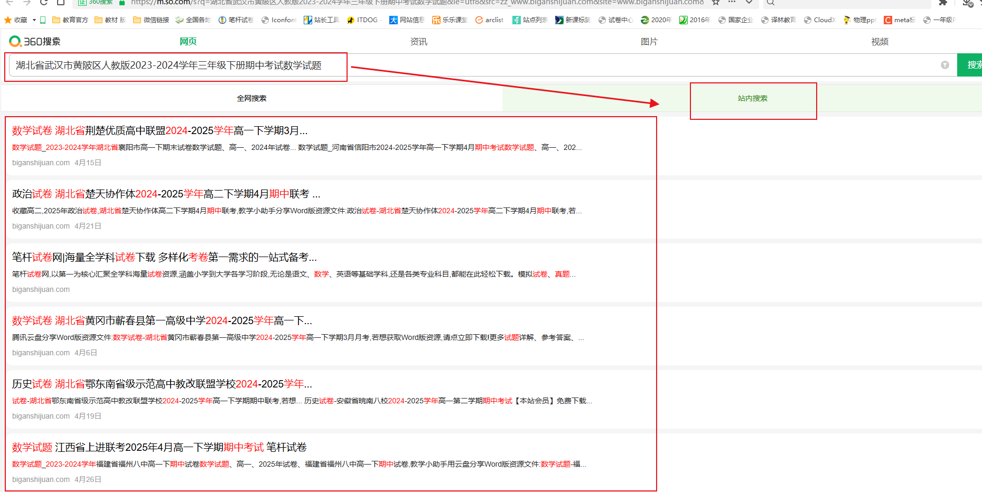982x492 pixels.
Task: Clear the search query with the round icon
Action: pos(945,65)
